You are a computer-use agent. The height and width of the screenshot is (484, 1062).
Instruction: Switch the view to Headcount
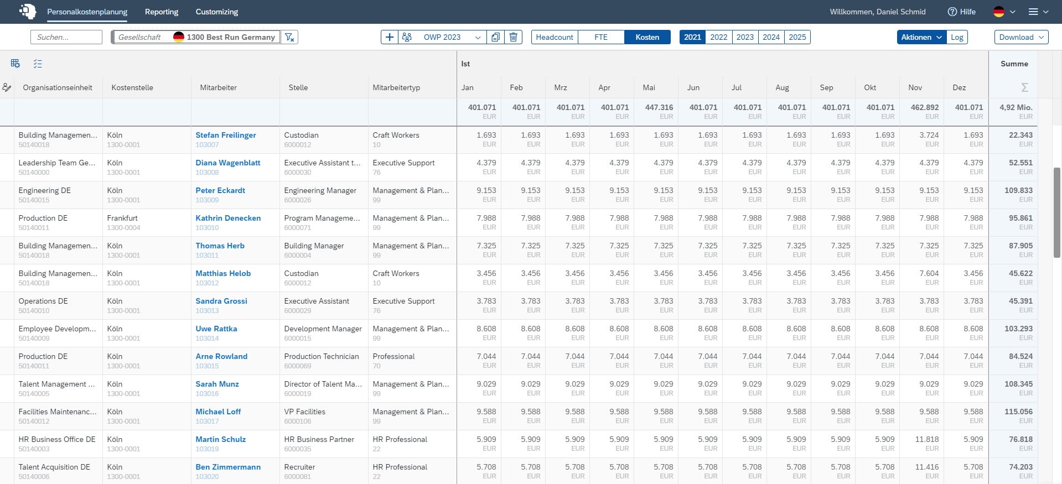(555, 37)
